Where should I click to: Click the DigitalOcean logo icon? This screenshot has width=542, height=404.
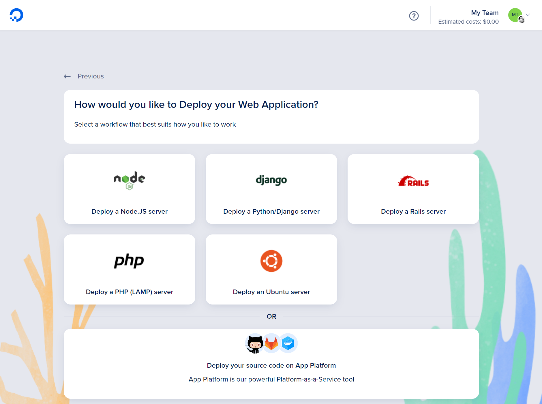click(16, 15)
